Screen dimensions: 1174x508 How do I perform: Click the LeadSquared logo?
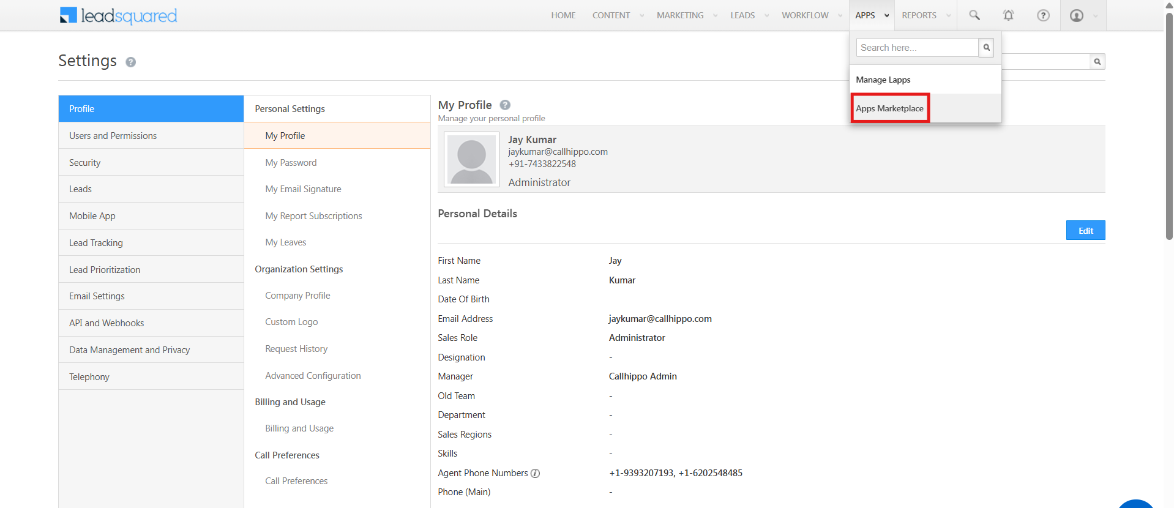tap(119, 15)
